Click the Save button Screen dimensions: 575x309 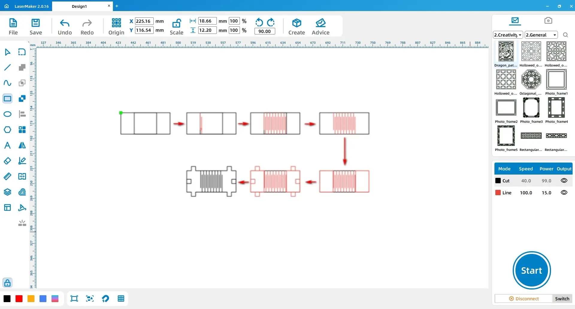click(36, 27)
